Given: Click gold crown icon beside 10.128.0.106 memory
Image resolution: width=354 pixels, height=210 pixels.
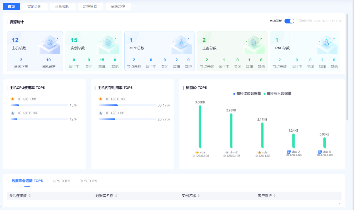Looking at the screenshot, I should click(x=100, y=99).
